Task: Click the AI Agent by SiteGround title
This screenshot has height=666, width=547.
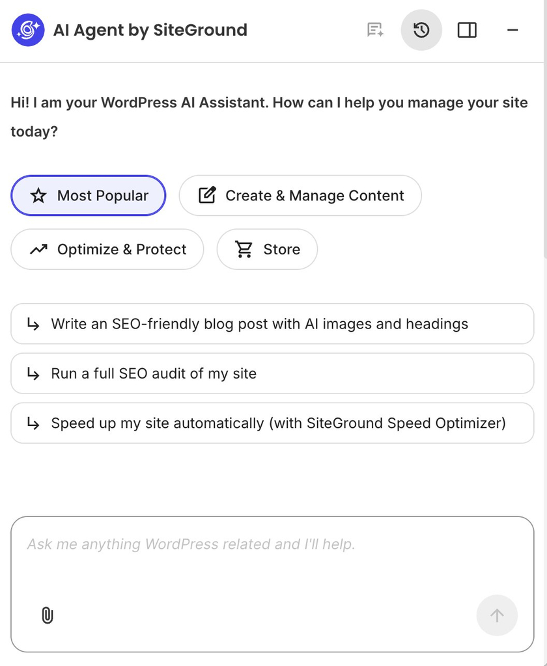Action: [150, 30]
